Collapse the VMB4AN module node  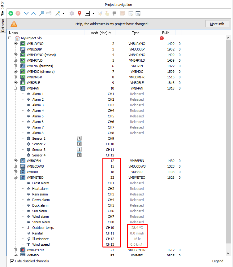(x=15, y=88)
